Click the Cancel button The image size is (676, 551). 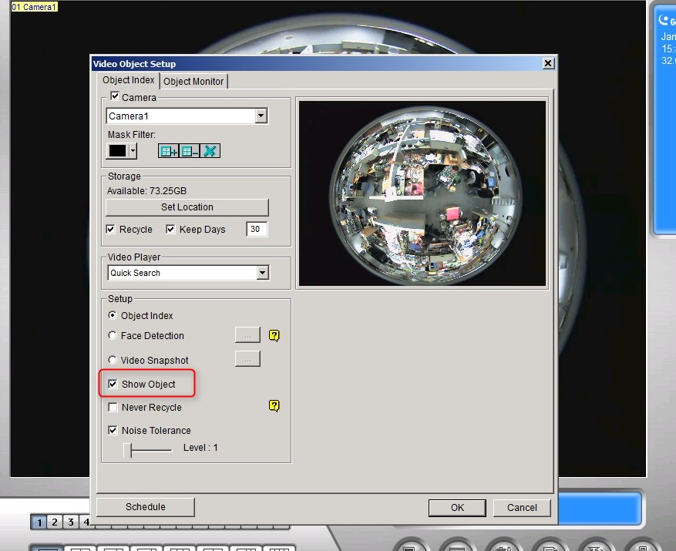[522, 508]
